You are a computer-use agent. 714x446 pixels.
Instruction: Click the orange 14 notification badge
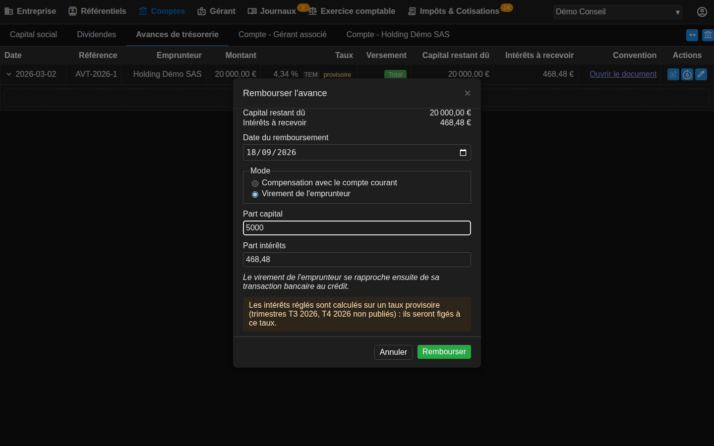click(x=506, y=7)
